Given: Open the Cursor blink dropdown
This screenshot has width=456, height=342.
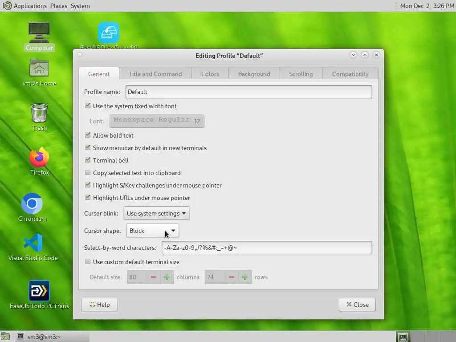Looking at the screenshot, I should pyautogui.click(x=156, y=213).
